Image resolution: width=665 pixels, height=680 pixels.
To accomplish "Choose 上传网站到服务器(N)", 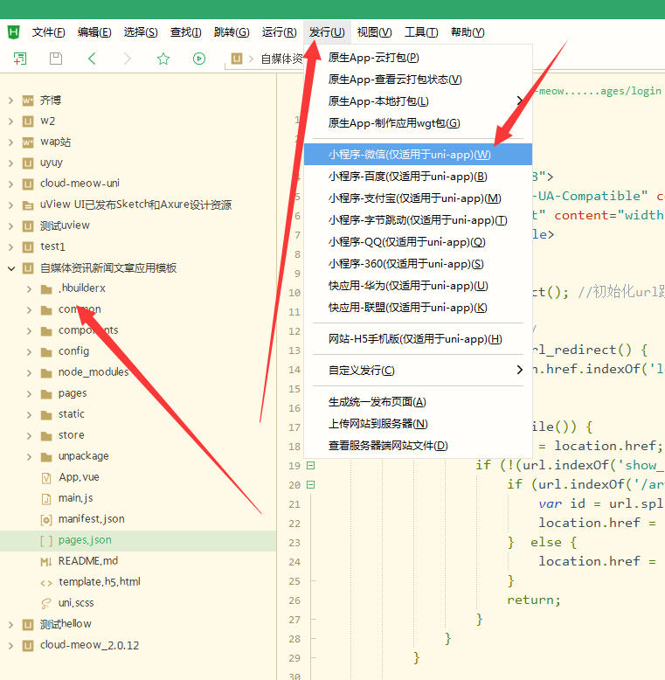I will (x=418, y=424).
